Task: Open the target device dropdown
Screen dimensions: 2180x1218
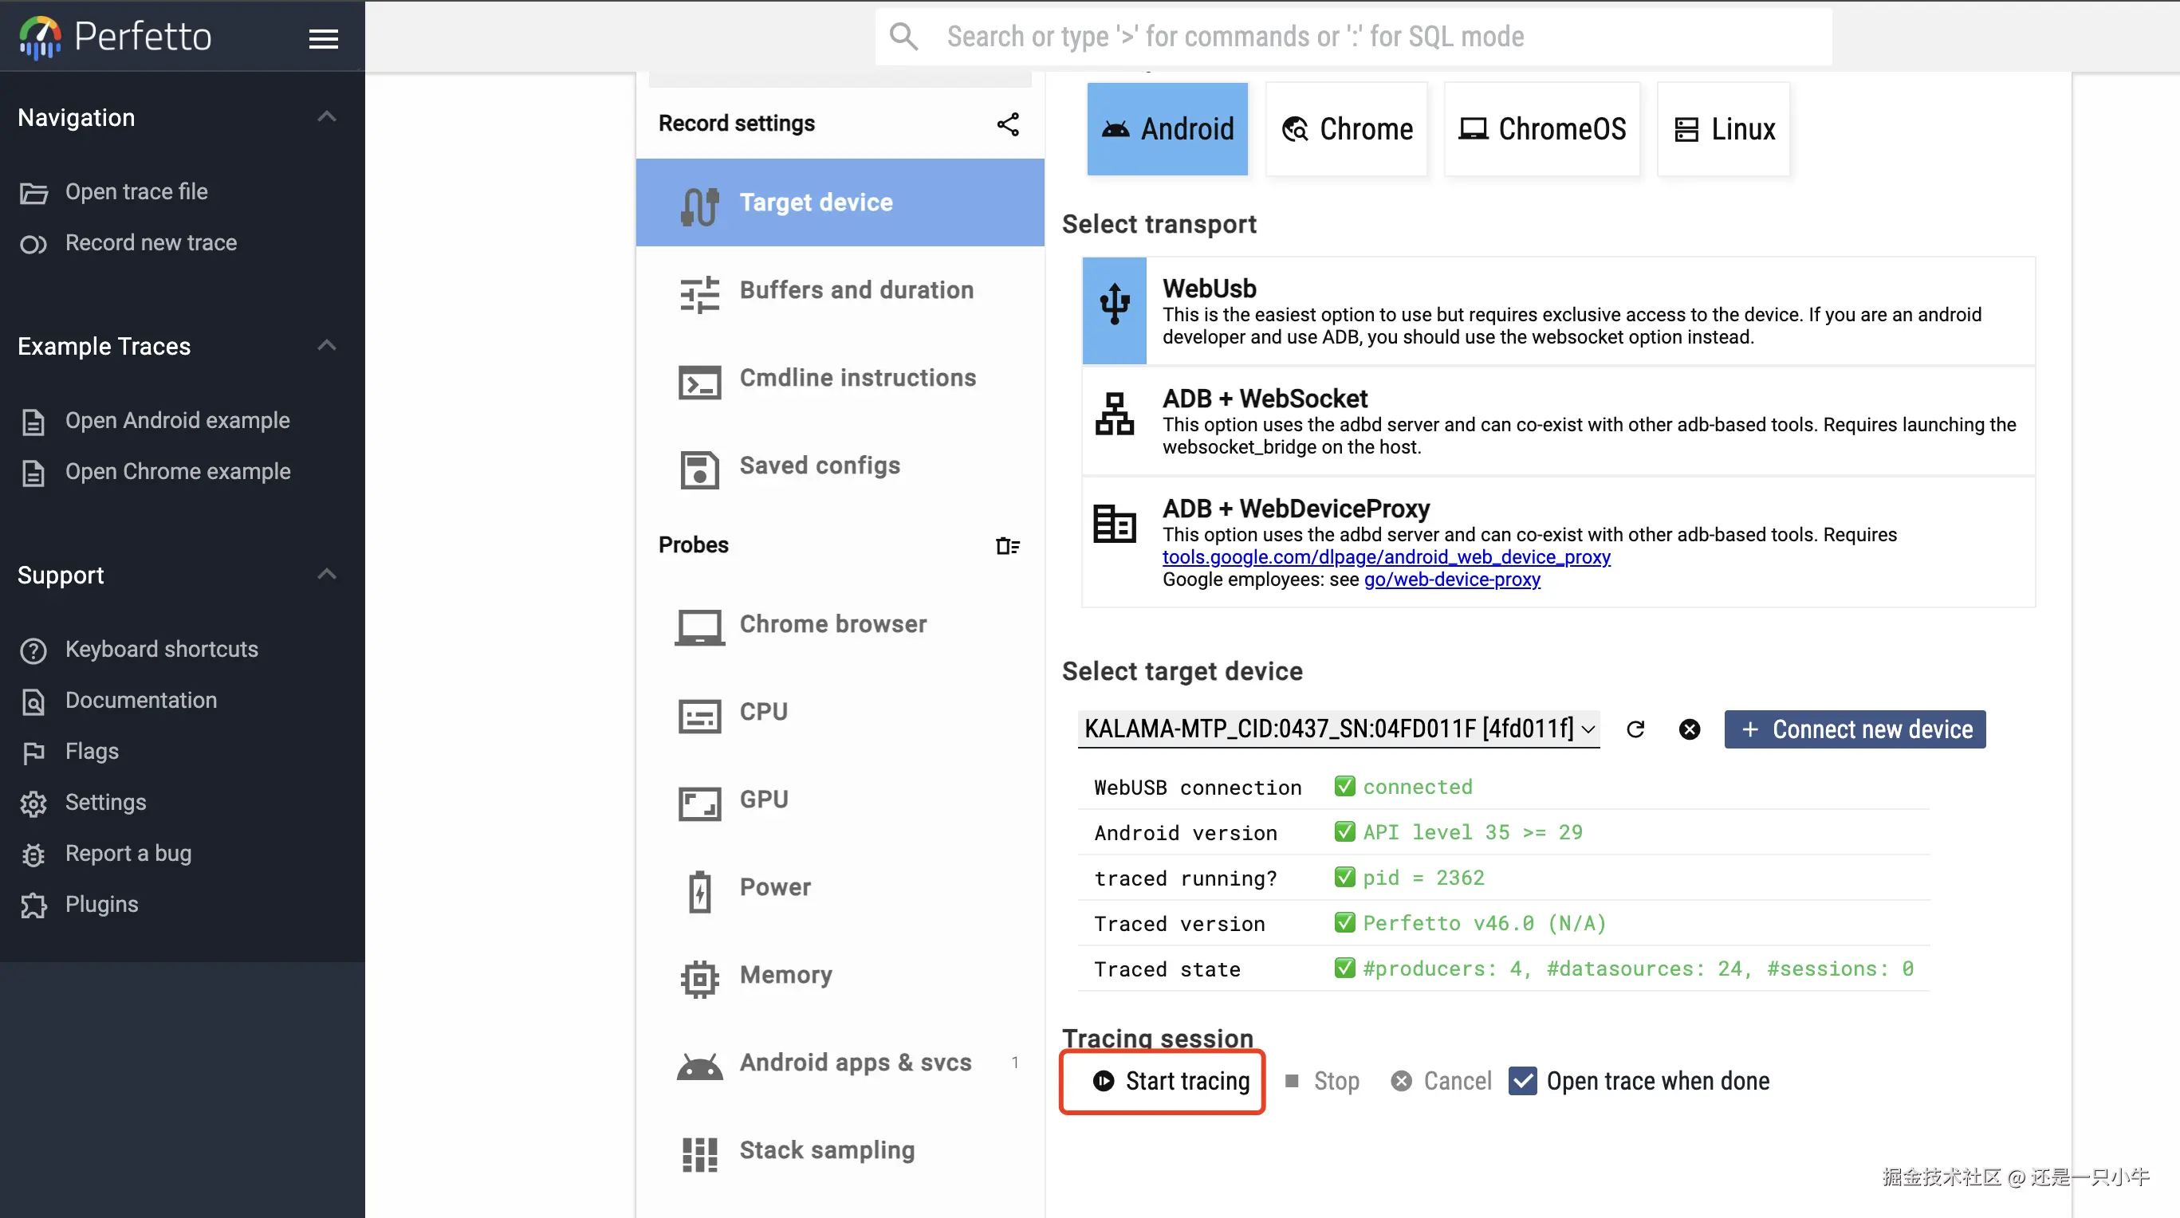Action: coord(1338,729)
